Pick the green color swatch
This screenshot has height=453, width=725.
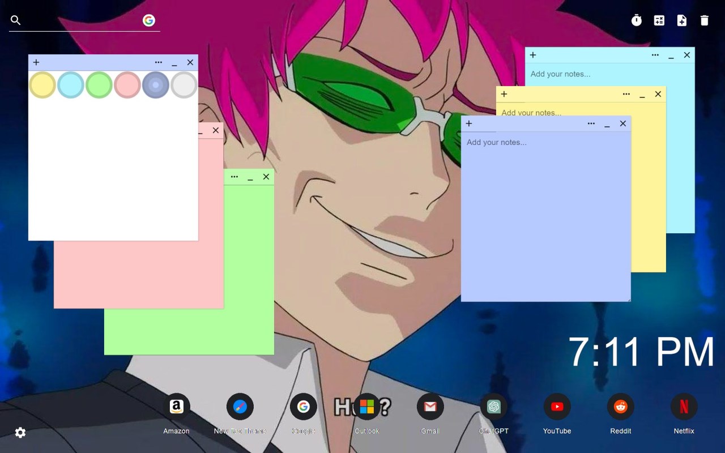(99, 85)
